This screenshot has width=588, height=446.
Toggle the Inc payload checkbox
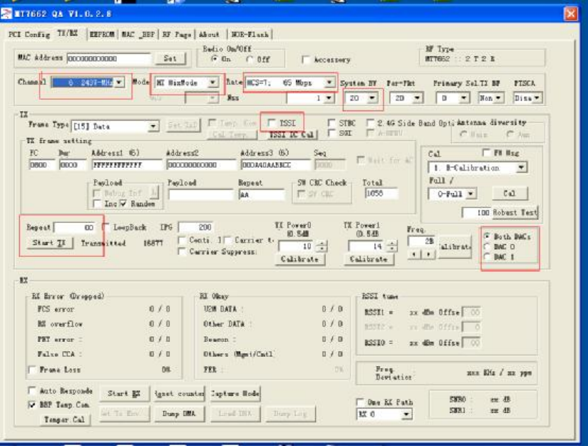(x=97, y=204)
